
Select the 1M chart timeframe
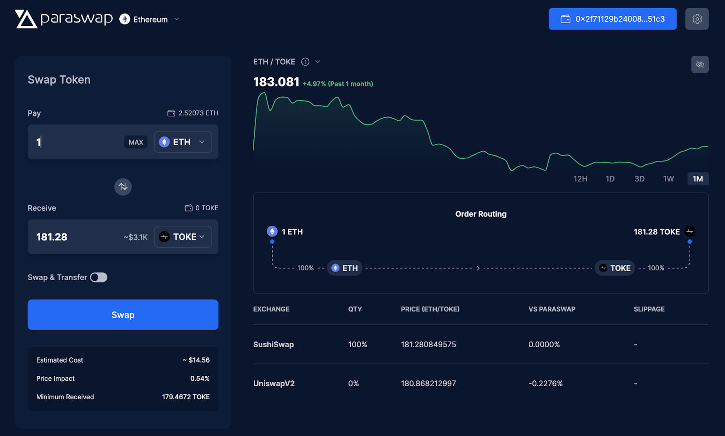coord(698,179)
